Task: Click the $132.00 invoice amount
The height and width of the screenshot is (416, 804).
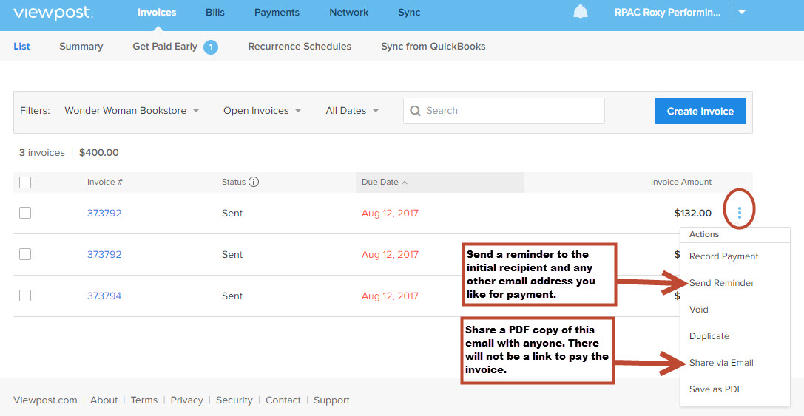Action: (693, 213)
